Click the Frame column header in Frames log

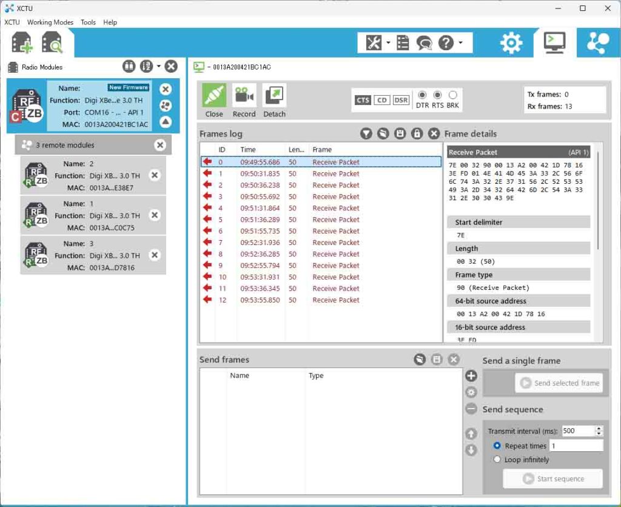[x=375, y=150]
